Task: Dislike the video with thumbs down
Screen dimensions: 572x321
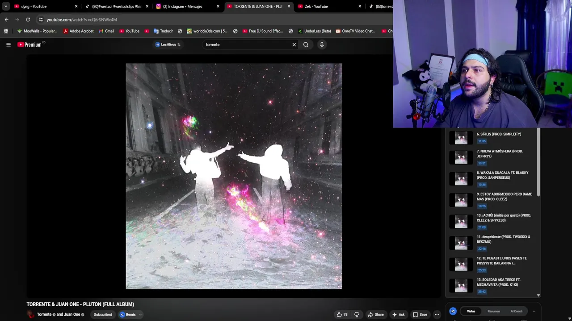Action: (357, 315)
